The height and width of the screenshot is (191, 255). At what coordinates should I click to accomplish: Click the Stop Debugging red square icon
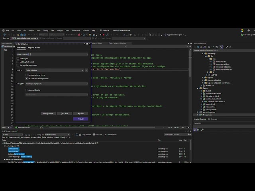(x=104, y=35)
